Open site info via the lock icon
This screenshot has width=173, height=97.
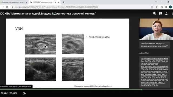coord(12,7)
